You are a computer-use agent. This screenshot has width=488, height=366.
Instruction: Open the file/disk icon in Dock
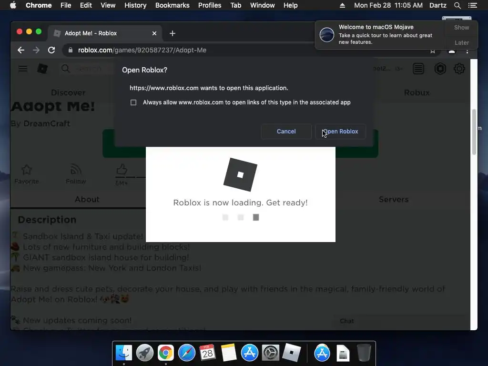343,353
